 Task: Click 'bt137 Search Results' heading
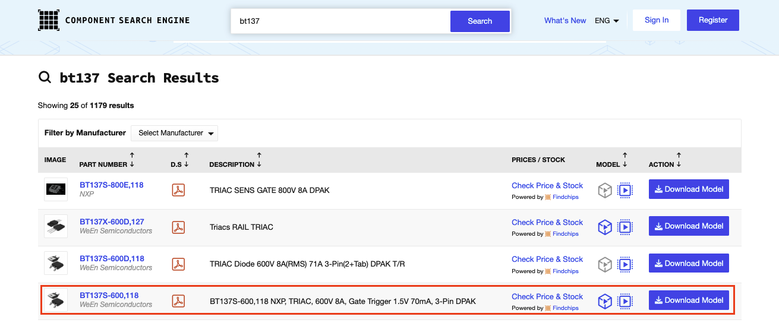click(x=139, y=77)
